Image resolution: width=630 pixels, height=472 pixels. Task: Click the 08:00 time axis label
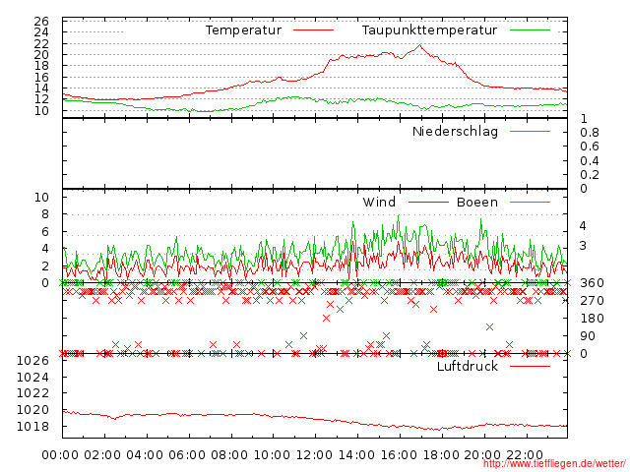[x=229, y=455]
